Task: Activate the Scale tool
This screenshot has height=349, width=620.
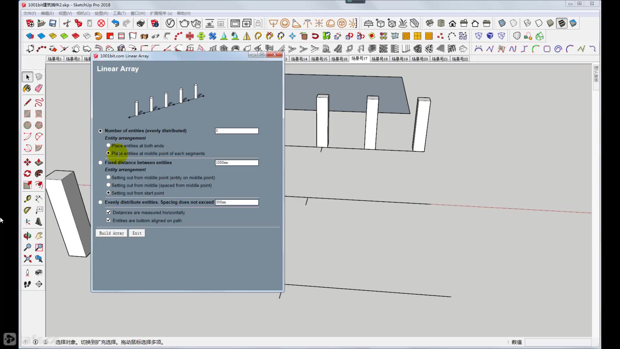Action: point(27,185)
